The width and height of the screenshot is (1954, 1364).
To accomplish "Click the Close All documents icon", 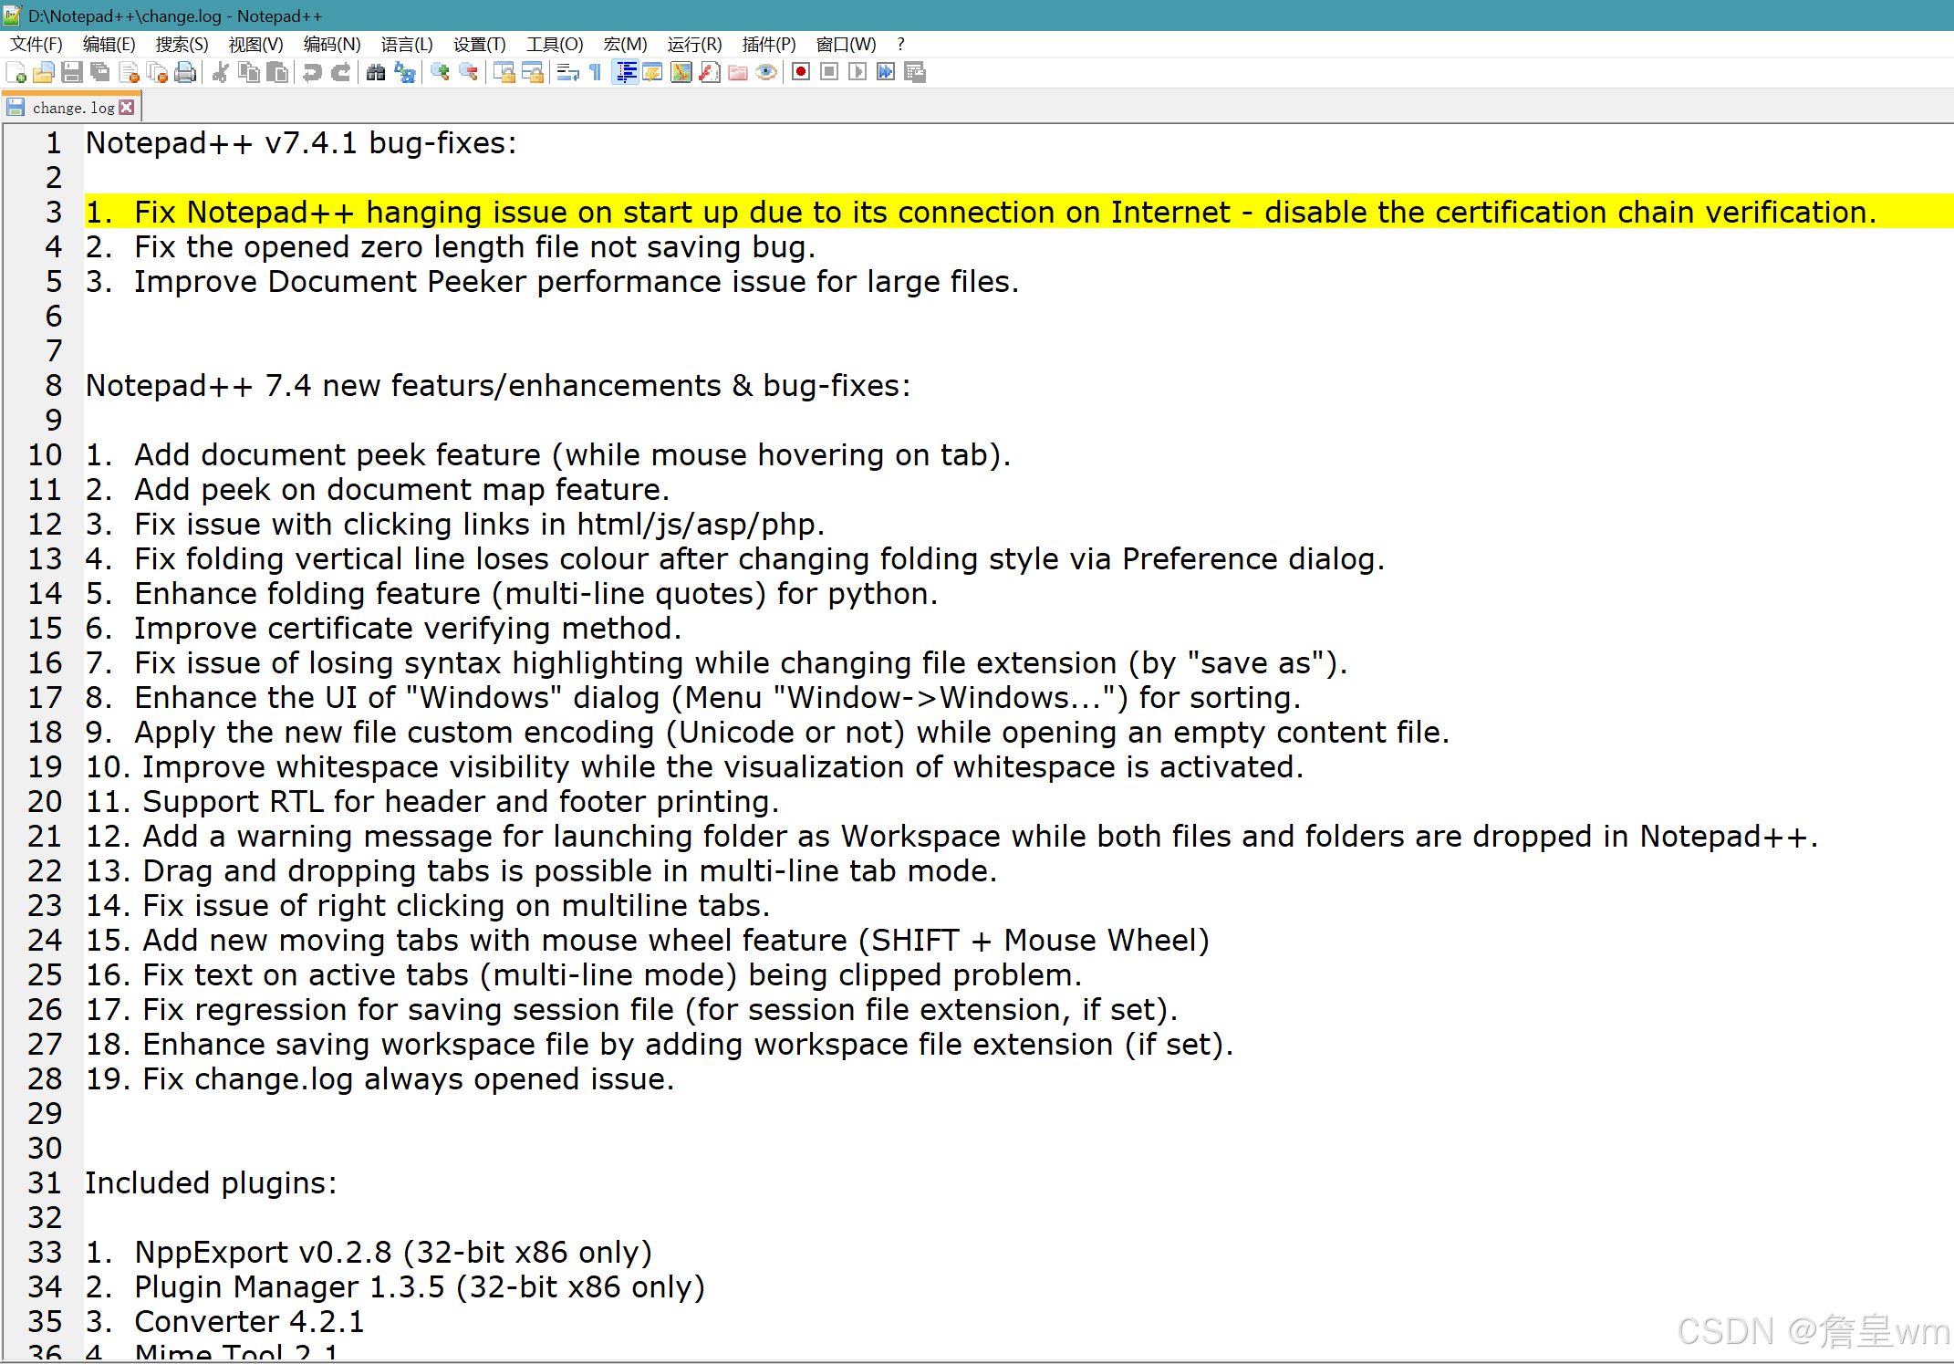I will (157, 73).
